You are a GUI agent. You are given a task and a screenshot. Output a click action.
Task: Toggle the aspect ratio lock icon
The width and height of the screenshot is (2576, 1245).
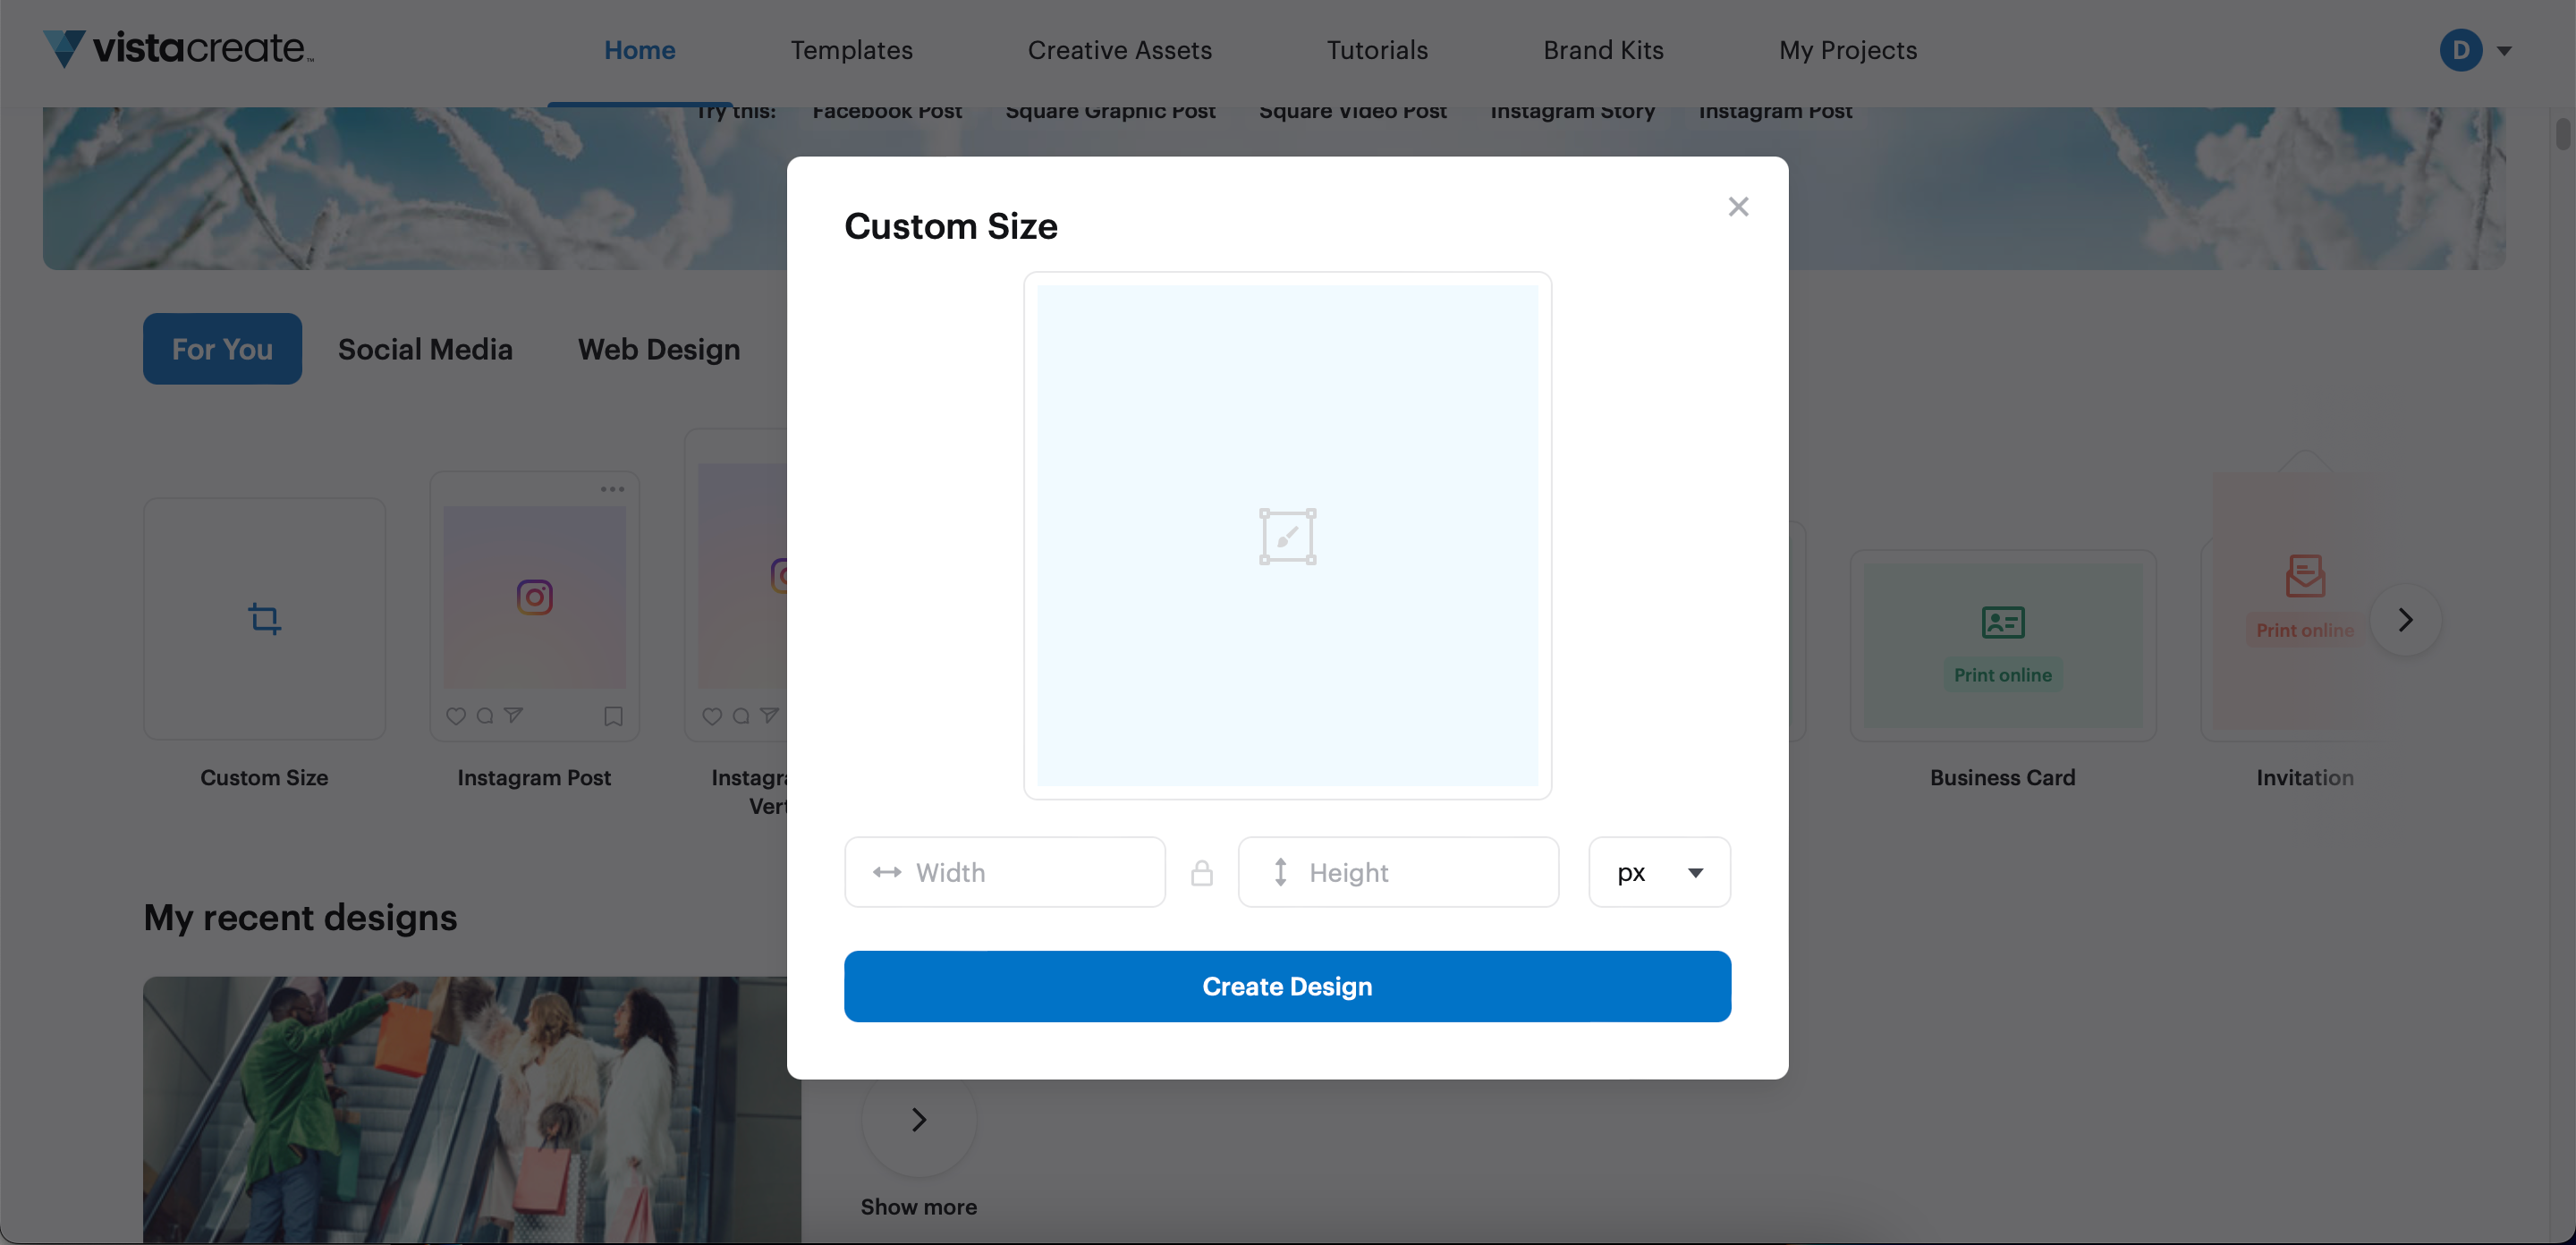[1201, 873]
